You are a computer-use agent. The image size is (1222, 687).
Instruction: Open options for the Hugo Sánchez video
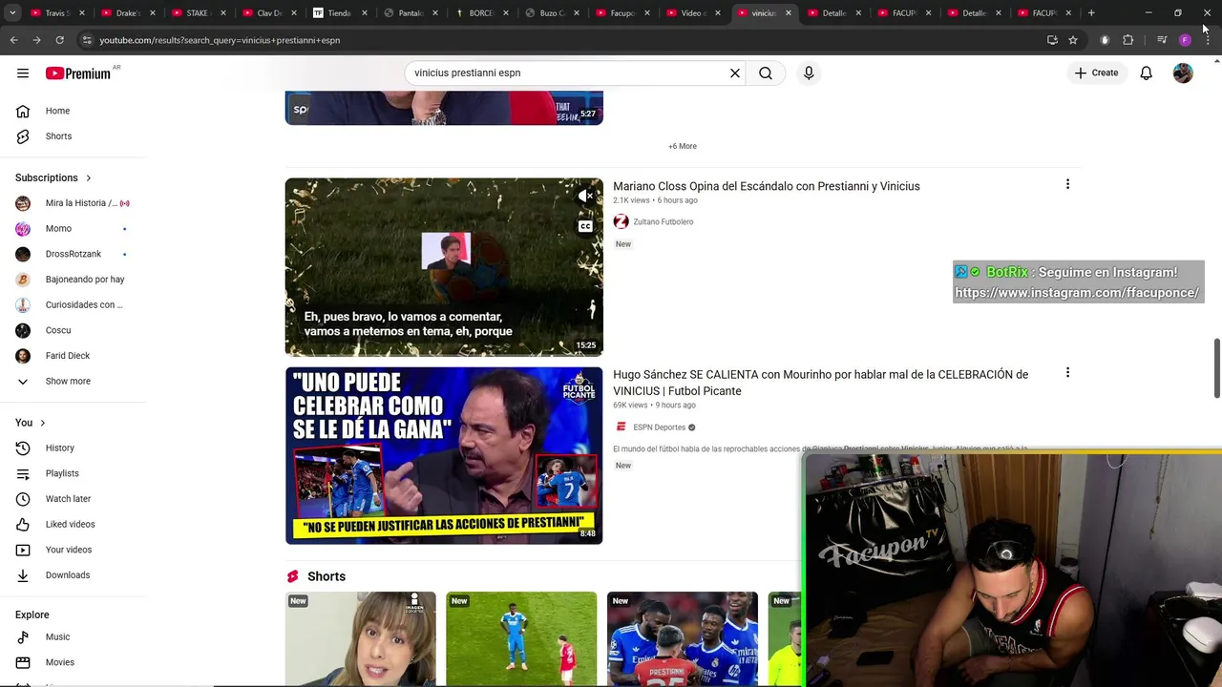click(1067, 372)
